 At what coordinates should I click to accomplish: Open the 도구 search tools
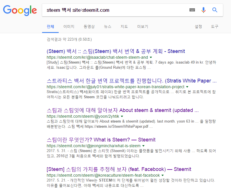215,27
